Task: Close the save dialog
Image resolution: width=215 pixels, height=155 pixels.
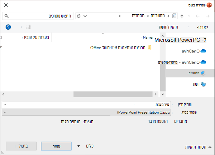Action: (x=6, y=5)
